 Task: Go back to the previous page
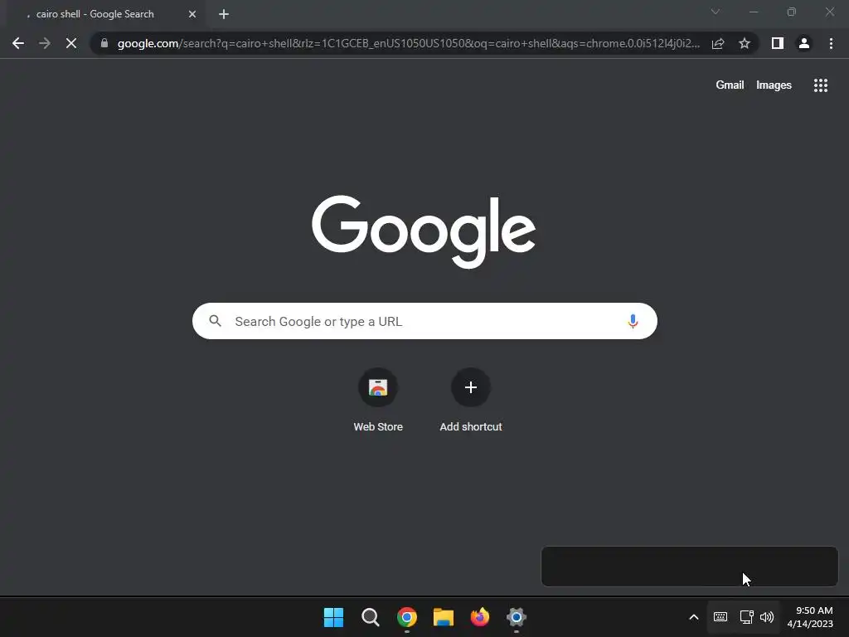point(18,43)
